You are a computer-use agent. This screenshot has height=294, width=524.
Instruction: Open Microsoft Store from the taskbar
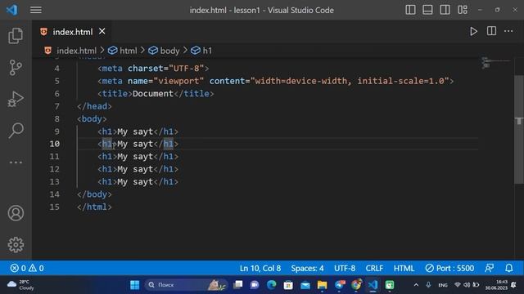point(288,285)
